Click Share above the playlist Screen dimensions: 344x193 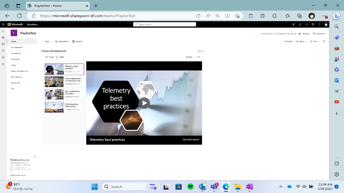49,57
